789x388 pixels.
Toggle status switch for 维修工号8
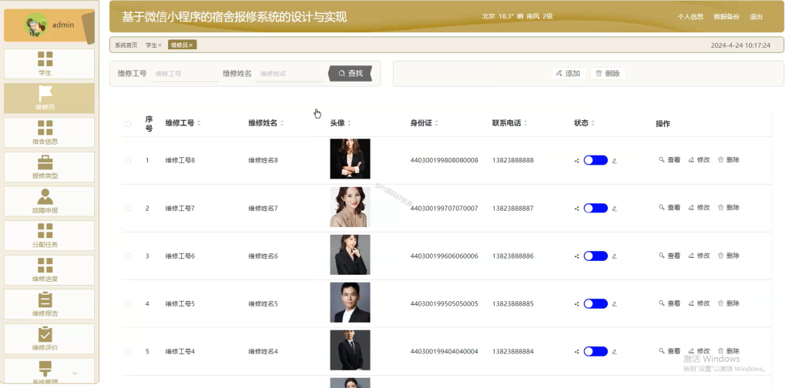coord(596,160)
